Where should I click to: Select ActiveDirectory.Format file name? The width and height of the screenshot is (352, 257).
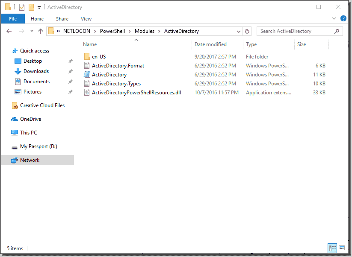118,66
